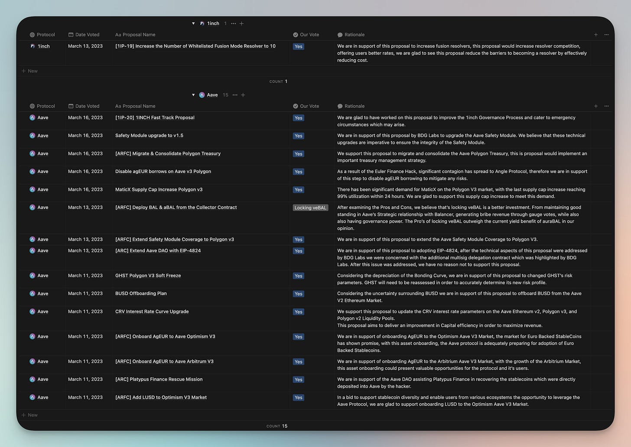This screenshot has height=447, width=631.
Task: Add a row with Aave group plus icon
Action: (x=243, y=95)
